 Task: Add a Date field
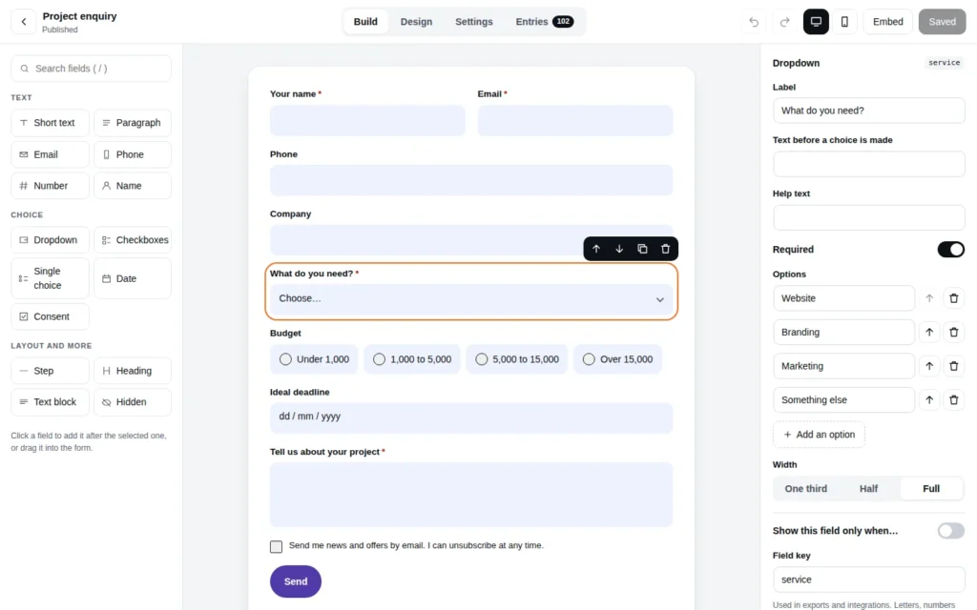[133, 278]
